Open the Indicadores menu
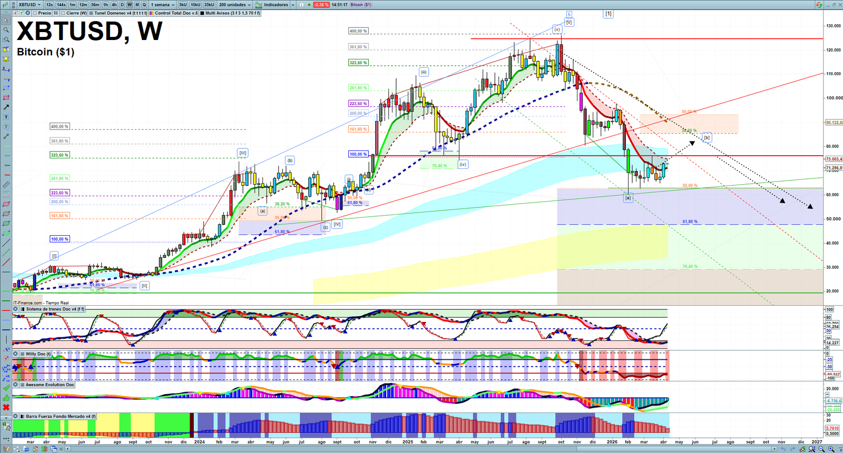This screenshot has height=453, width=843. click(272, 5)
